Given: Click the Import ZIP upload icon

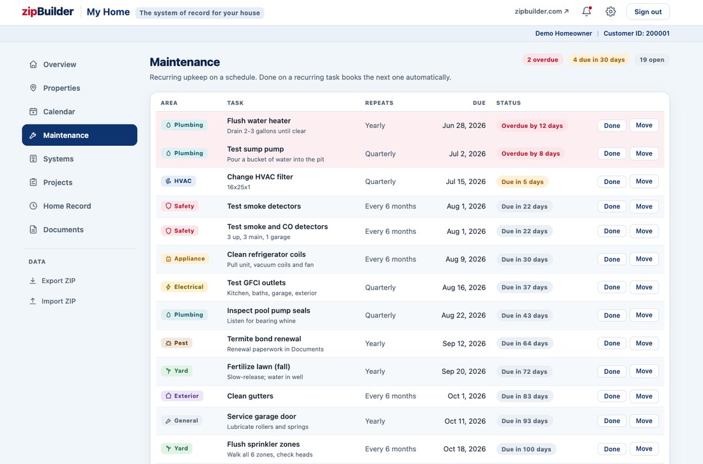Looking at the screenshot, I should tap(33, 301).
